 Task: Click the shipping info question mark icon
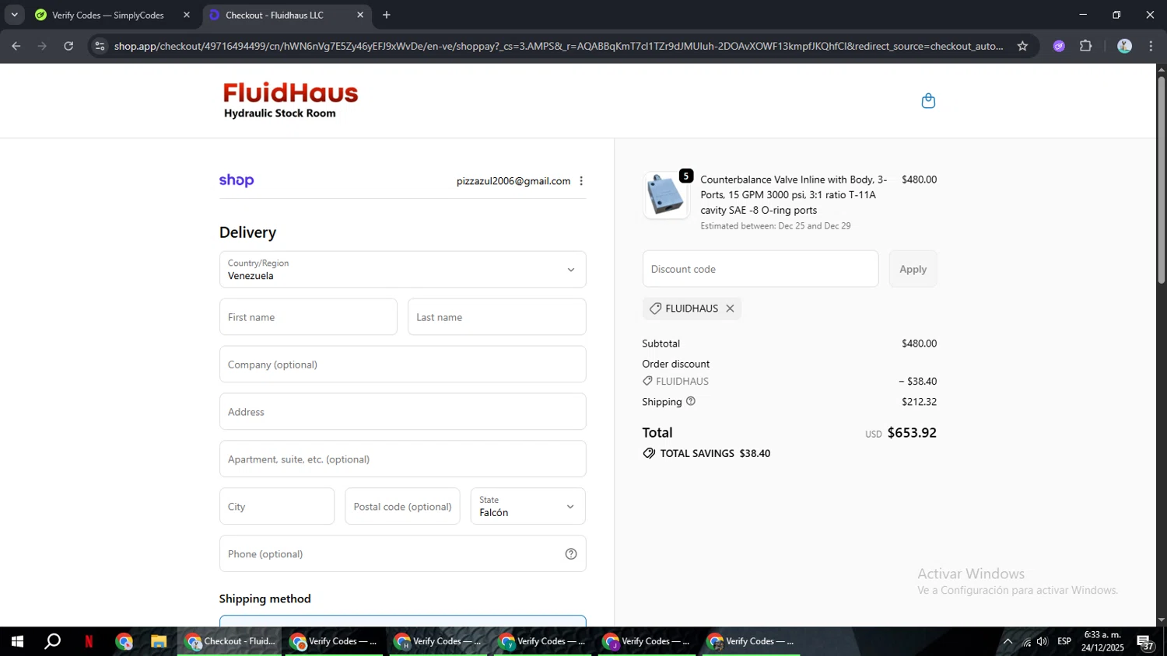[x=691, y=402]
